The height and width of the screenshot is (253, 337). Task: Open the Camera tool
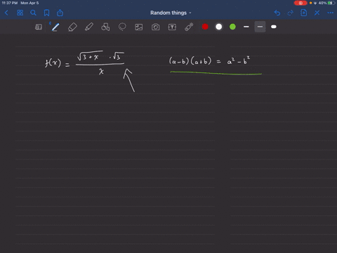pos(155,27)
